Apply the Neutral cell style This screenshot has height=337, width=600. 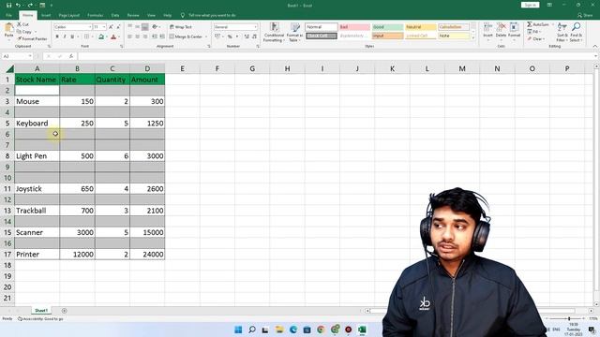[421, 27]
